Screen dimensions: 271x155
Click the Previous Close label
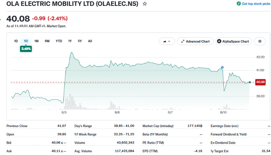coord(17,126)
